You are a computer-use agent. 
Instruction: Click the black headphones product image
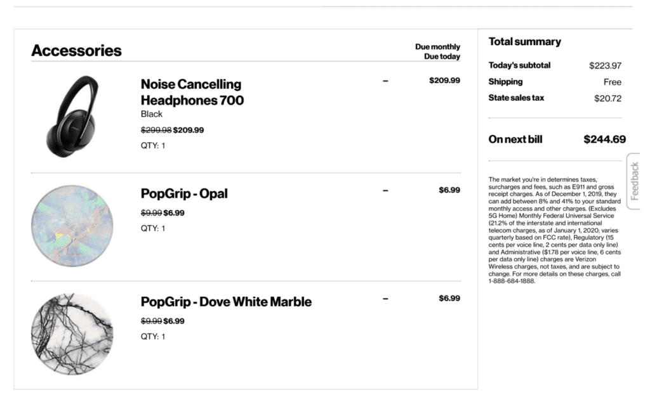[x=72, y=116]
